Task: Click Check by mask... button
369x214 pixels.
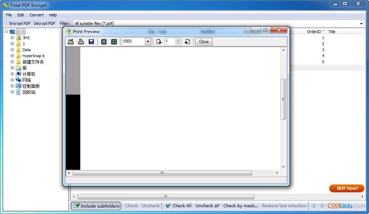Action: point(241,205)
